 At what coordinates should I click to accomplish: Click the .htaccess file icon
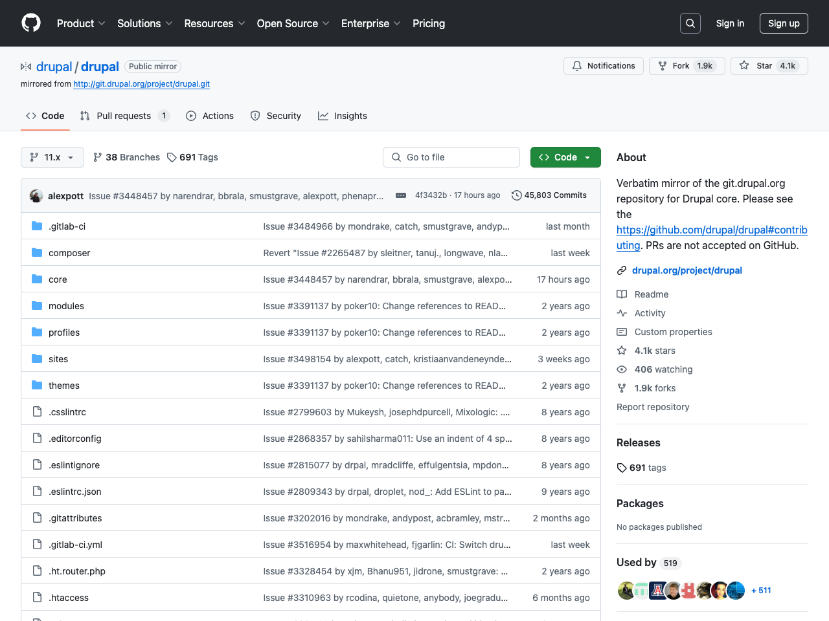click(37, 598)
